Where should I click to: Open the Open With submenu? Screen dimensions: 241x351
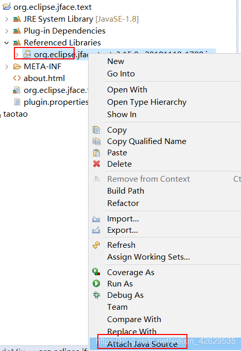tap(127, 89)
